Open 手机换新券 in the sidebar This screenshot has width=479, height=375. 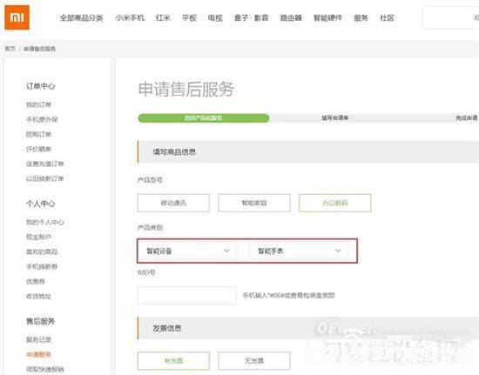tap(42, 266)
